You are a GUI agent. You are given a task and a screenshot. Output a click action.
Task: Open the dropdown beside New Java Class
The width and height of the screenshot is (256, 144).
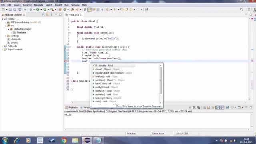pyautogui.click(x=68, y=10)
